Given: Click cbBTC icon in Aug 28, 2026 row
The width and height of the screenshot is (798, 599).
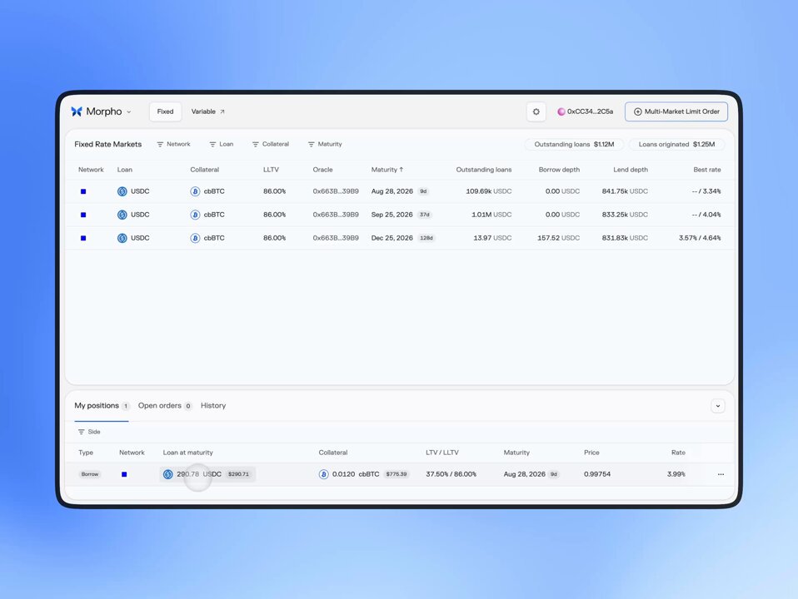Looking at the screenshot, I should point(195,191).
